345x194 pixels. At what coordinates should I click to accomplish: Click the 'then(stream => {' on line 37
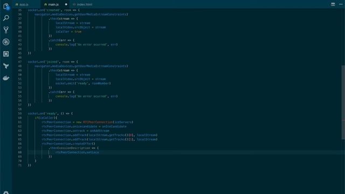[64, 19]
